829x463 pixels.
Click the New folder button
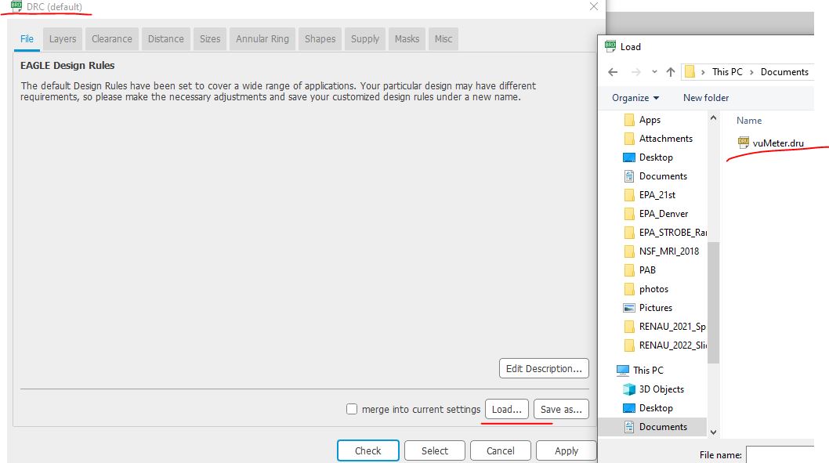(x=706, y=98)
